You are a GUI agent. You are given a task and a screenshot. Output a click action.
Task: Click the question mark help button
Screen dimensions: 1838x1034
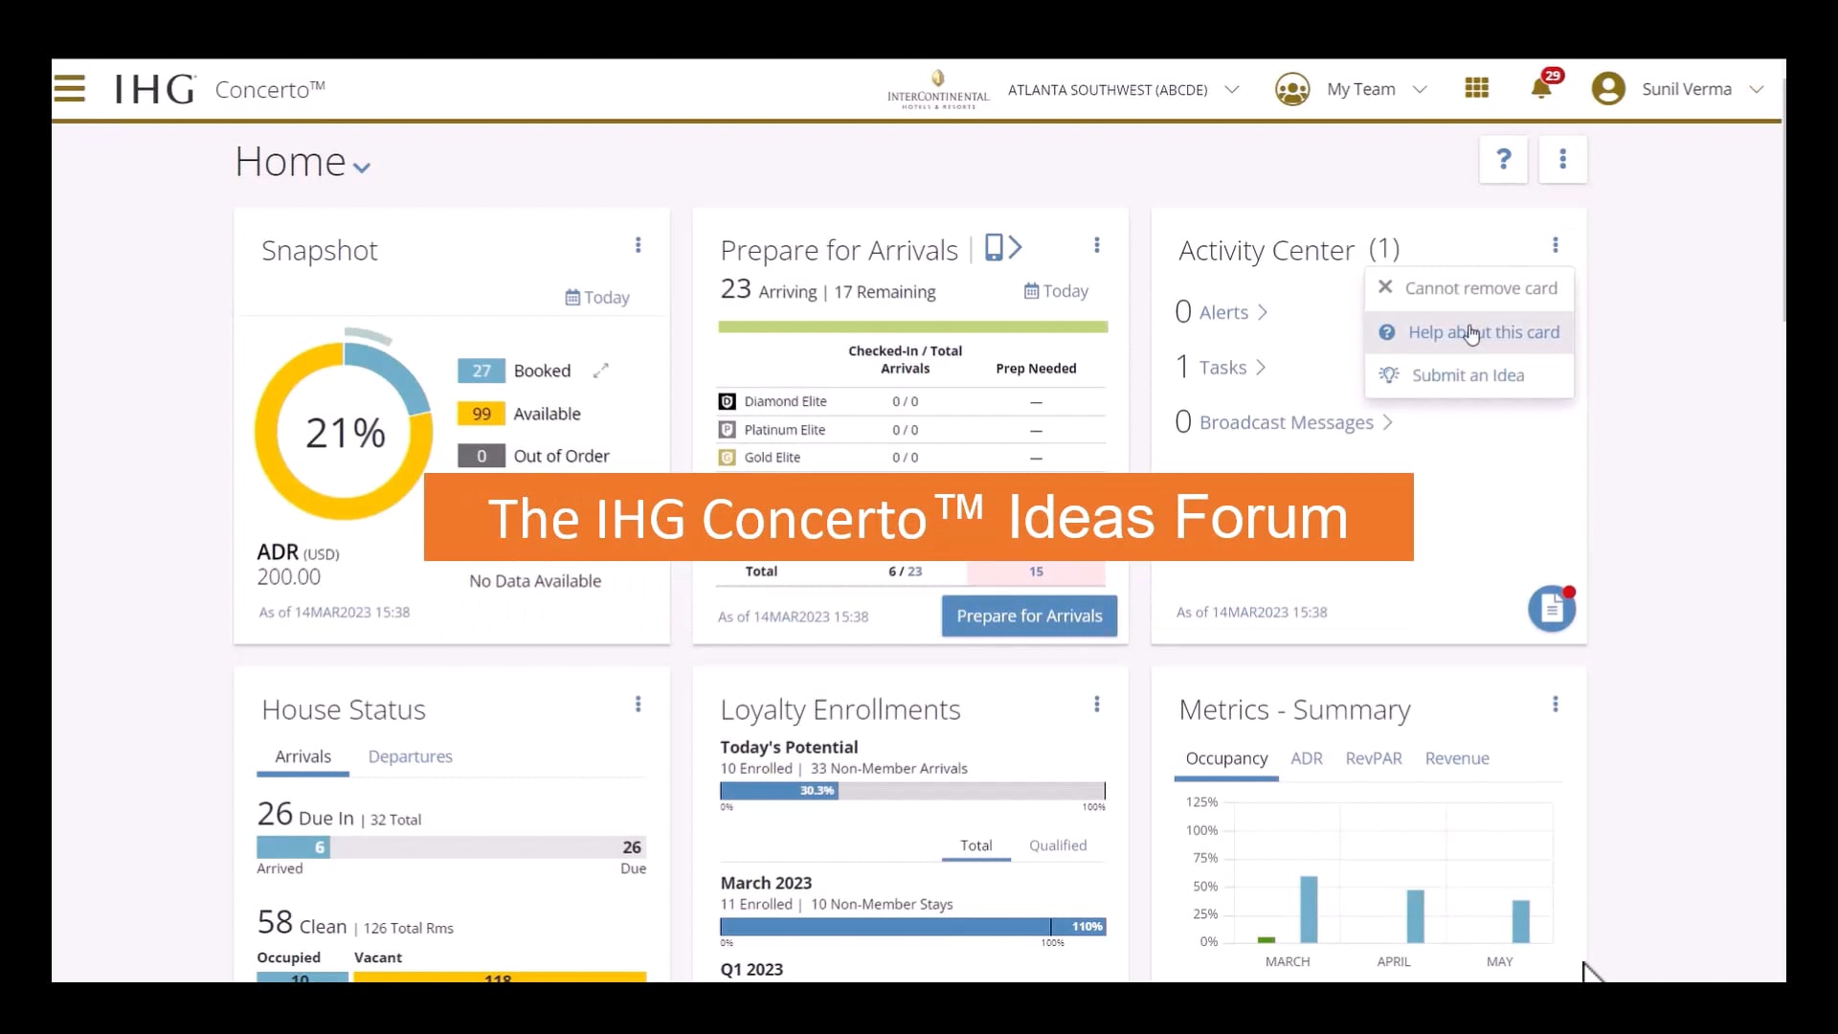point(1503,159)
